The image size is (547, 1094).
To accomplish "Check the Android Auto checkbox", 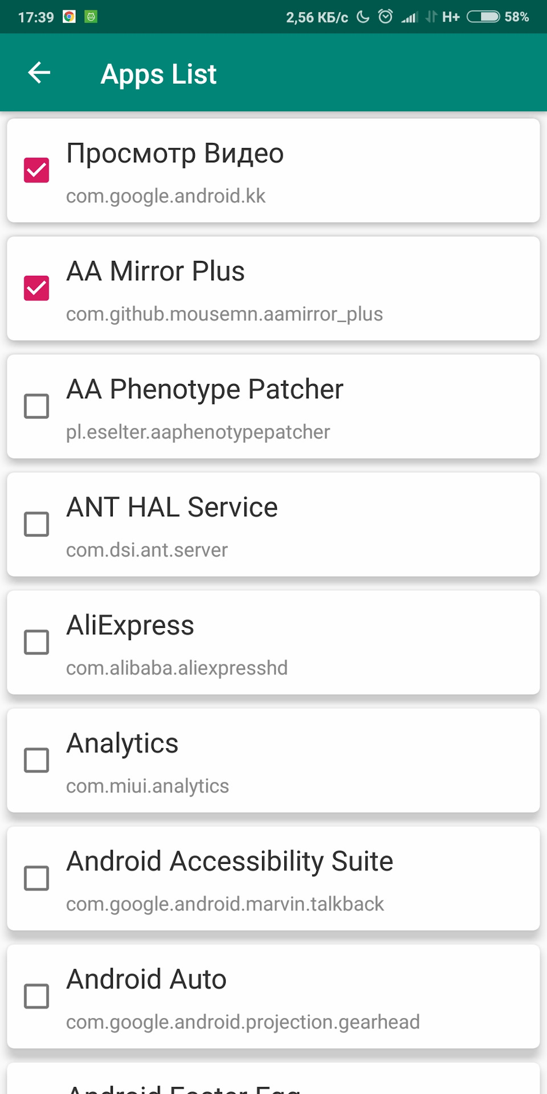I will point(36,997).
